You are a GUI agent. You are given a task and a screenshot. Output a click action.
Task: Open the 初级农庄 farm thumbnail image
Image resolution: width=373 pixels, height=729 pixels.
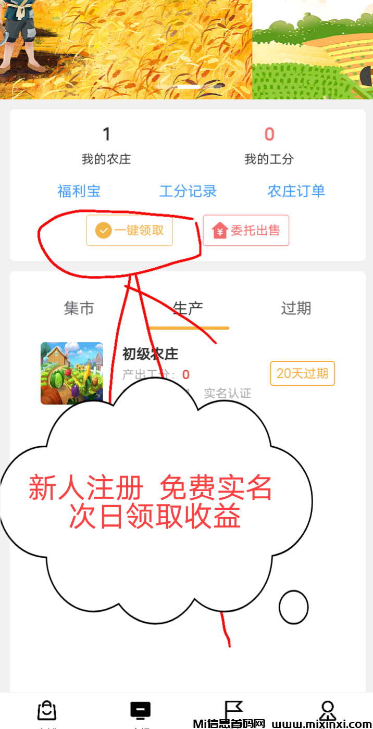click(x=72, y=373)
